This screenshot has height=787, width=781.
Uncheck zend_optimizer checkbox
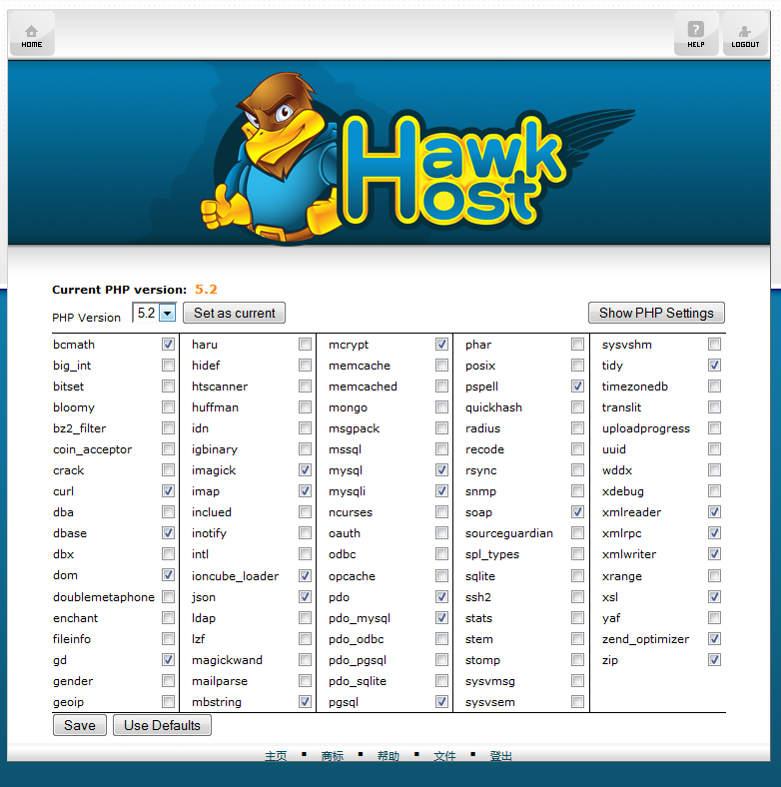(x=715, y=638)
